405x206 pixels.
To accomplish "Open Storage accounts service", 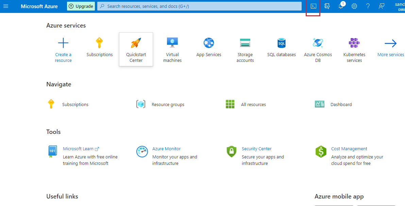I will (x=245, y=43).
